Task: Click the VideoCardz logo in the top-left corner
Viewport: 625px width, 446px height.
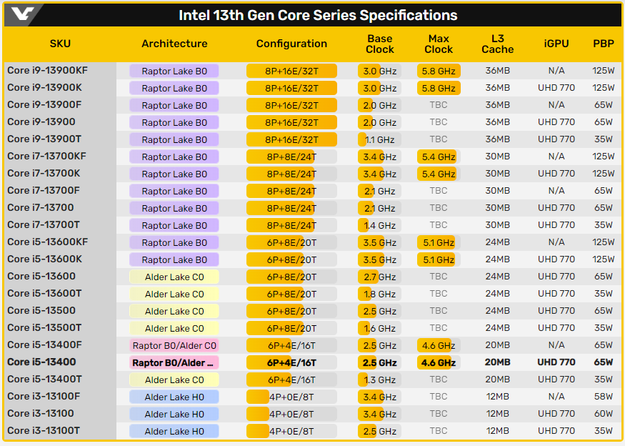Action: pos(23,14)
